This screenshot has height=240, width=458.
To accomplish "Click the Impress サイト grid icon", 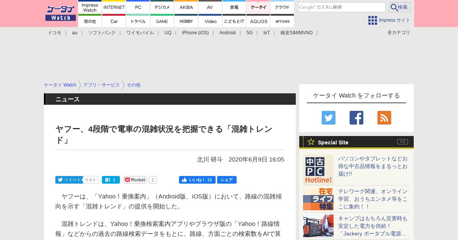I will coord(373,20).
